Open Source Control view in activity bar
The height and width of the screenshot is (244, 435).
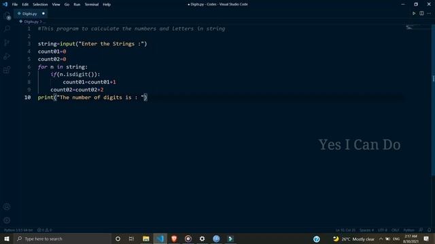7,42
